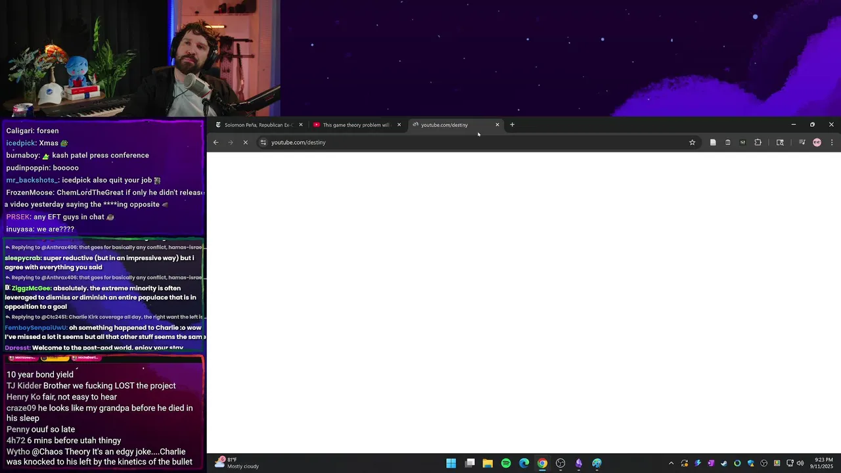Click the Steam icon in the system tray

tap(724, 463)
